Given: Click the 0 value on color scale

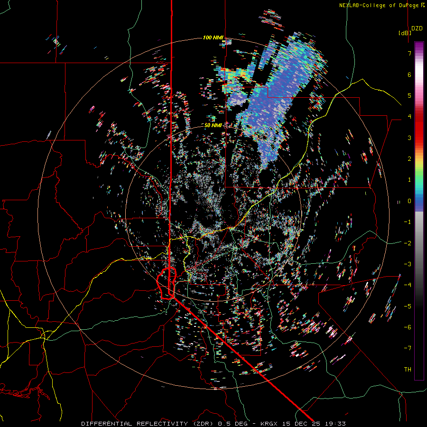Looking at the screenshot, I should point(409,201).
